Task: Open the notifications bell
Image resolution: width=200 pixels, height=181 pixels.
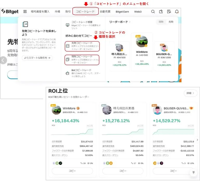Action: pyautogui.click(x=177, y=12)
